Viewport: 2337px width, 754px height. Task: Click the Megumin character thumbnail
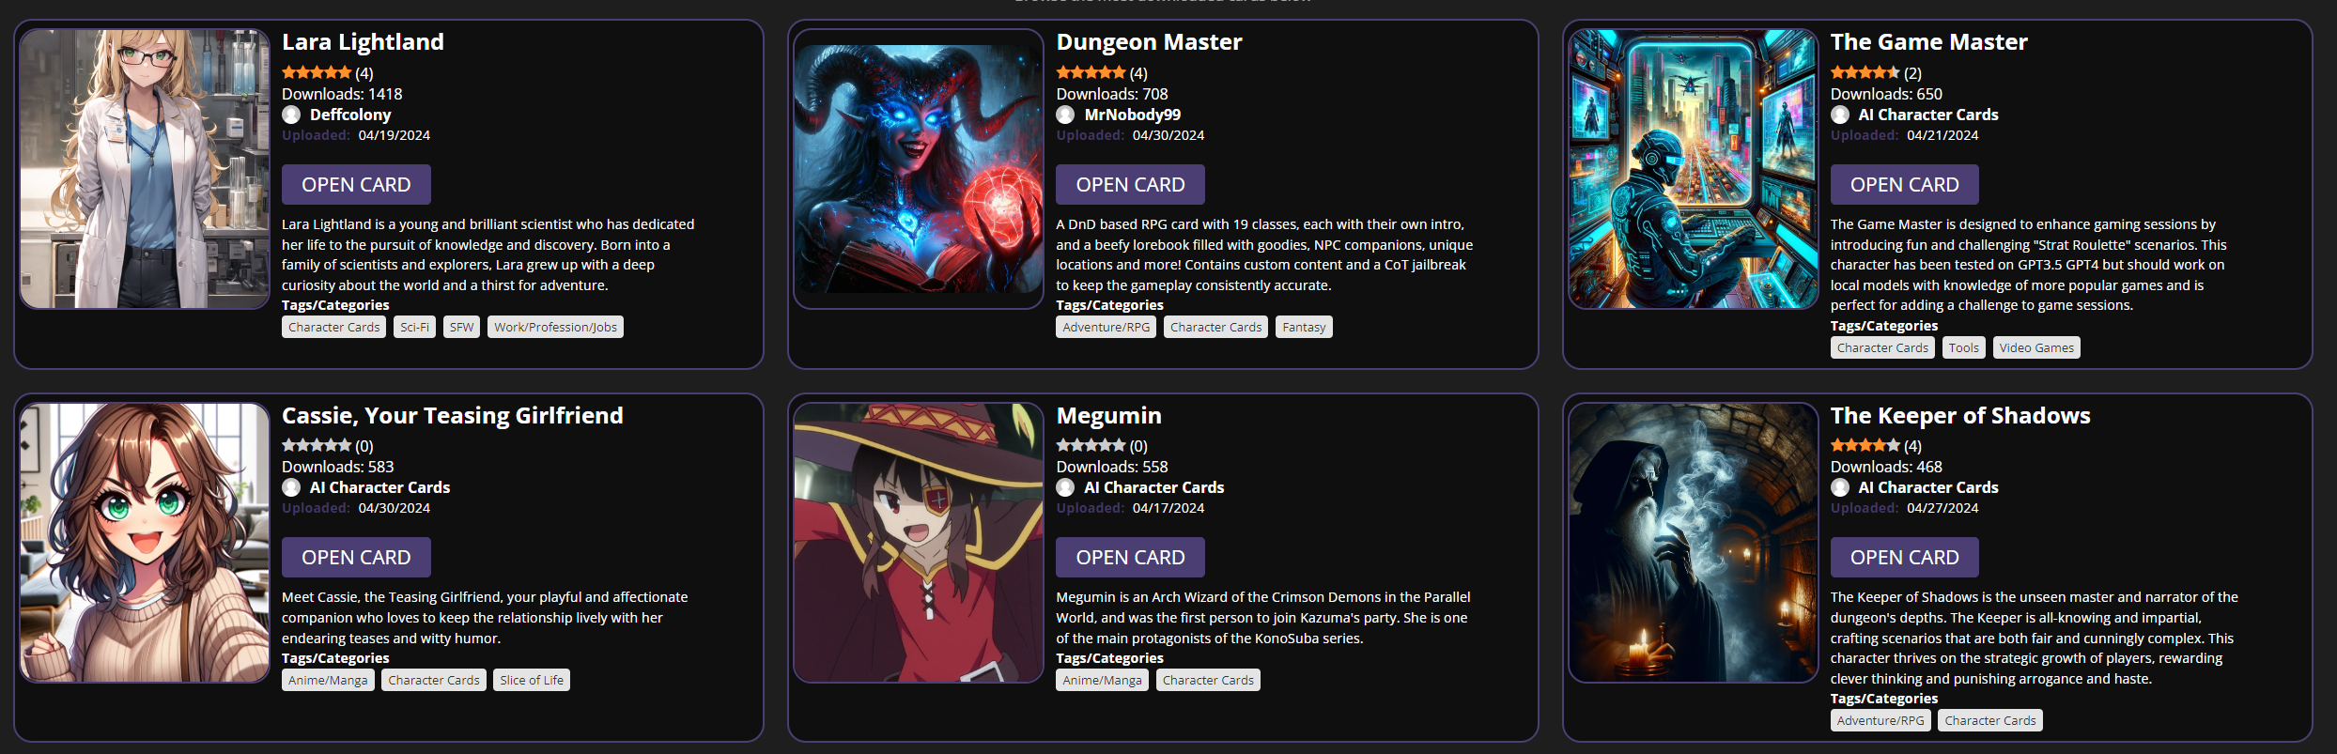coord(919,543)
